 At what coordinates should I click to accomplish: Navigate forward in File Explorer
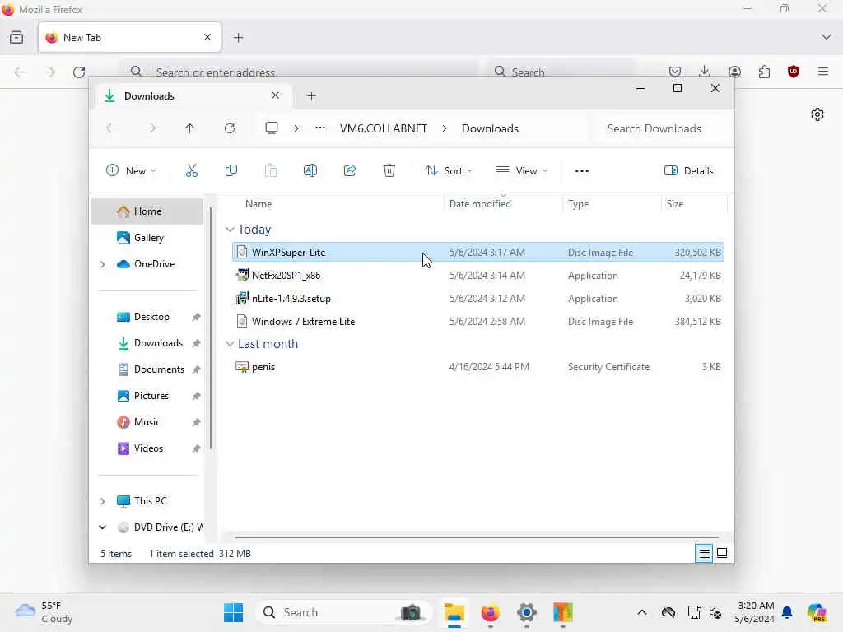click(151, 128)
